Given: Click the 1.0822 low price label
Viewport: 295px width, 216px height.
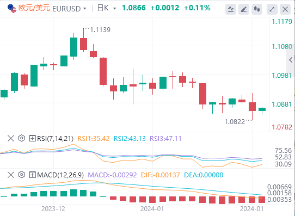Looking at the screenshot, I should point(235,122).
